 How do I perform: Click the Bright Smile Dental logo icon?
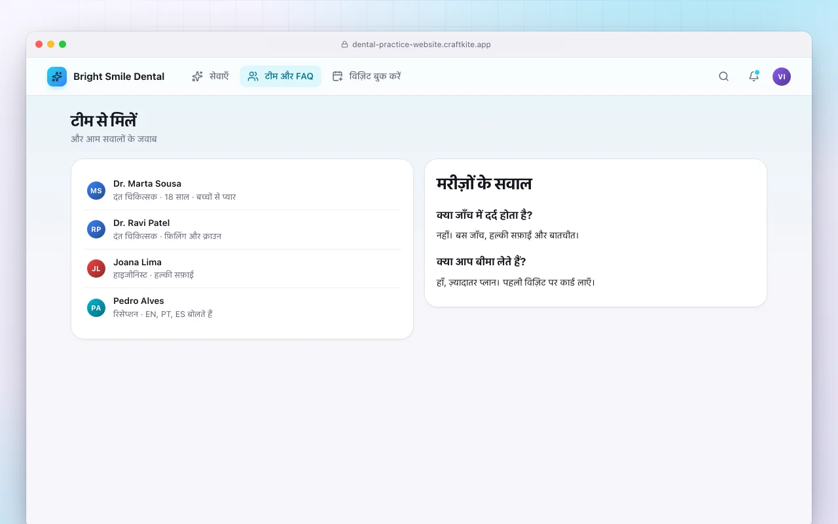57,77
